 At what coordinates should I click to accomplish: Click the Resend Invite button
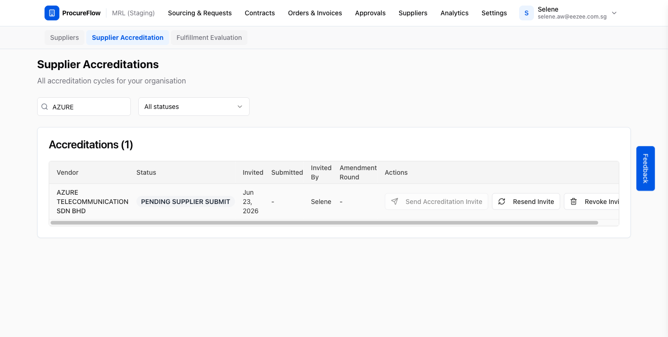(x=526, y=202)
